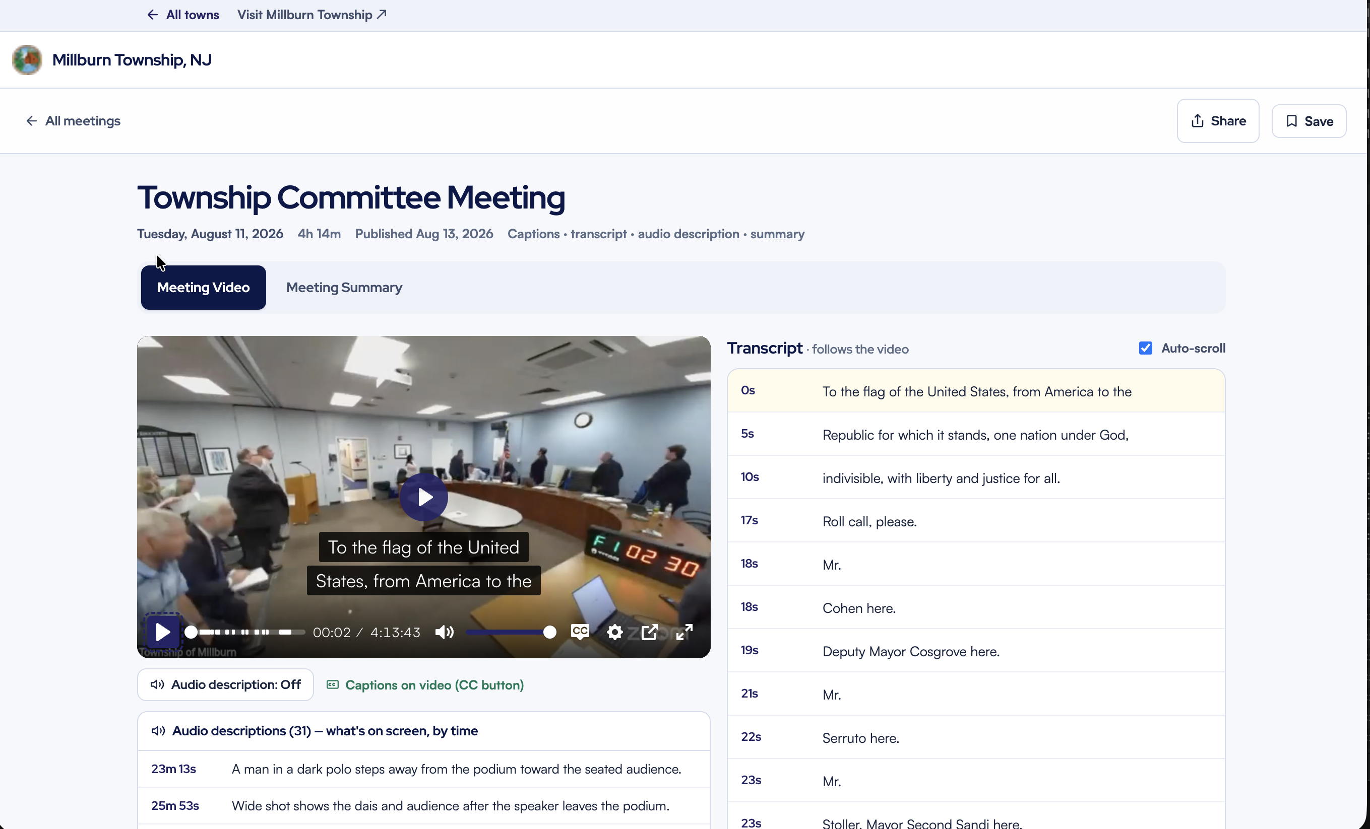Click the 22s timestamp in transcript
The height and width of the screenshot is (829, 1370).
pyautogui.click(x=751, y=737)
